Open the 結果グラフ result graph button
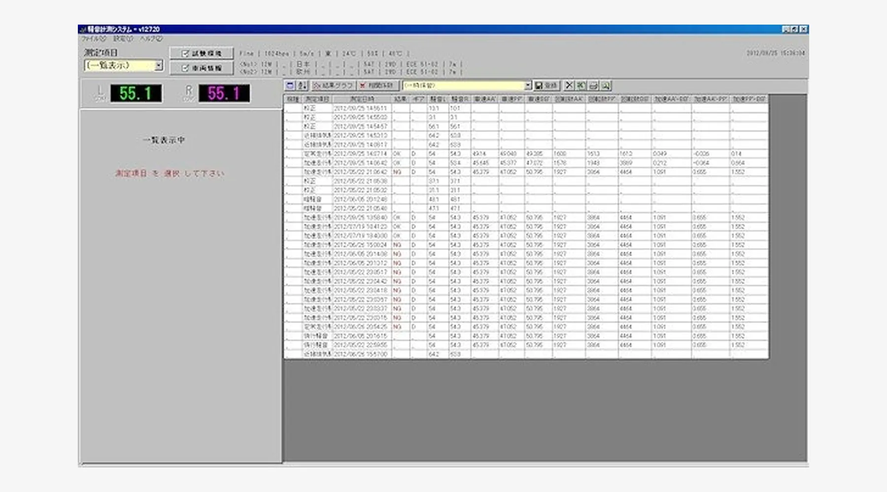Viewport: 887px width, 492px height. click(x=334, y=86)
